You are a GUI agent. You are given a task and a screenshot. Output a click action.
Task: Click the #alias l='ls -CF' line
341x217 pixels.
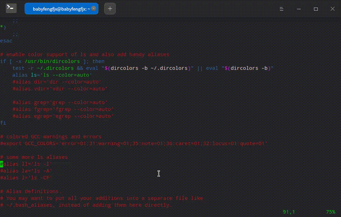tap(26, 178)
